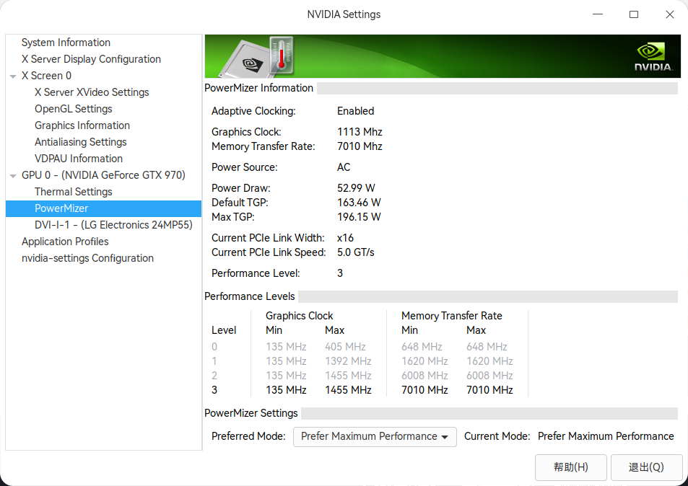Click Current Mode value Prefer Maximum Performance
The width and height of the screenshot is (688, 486).
click(606, 437)
